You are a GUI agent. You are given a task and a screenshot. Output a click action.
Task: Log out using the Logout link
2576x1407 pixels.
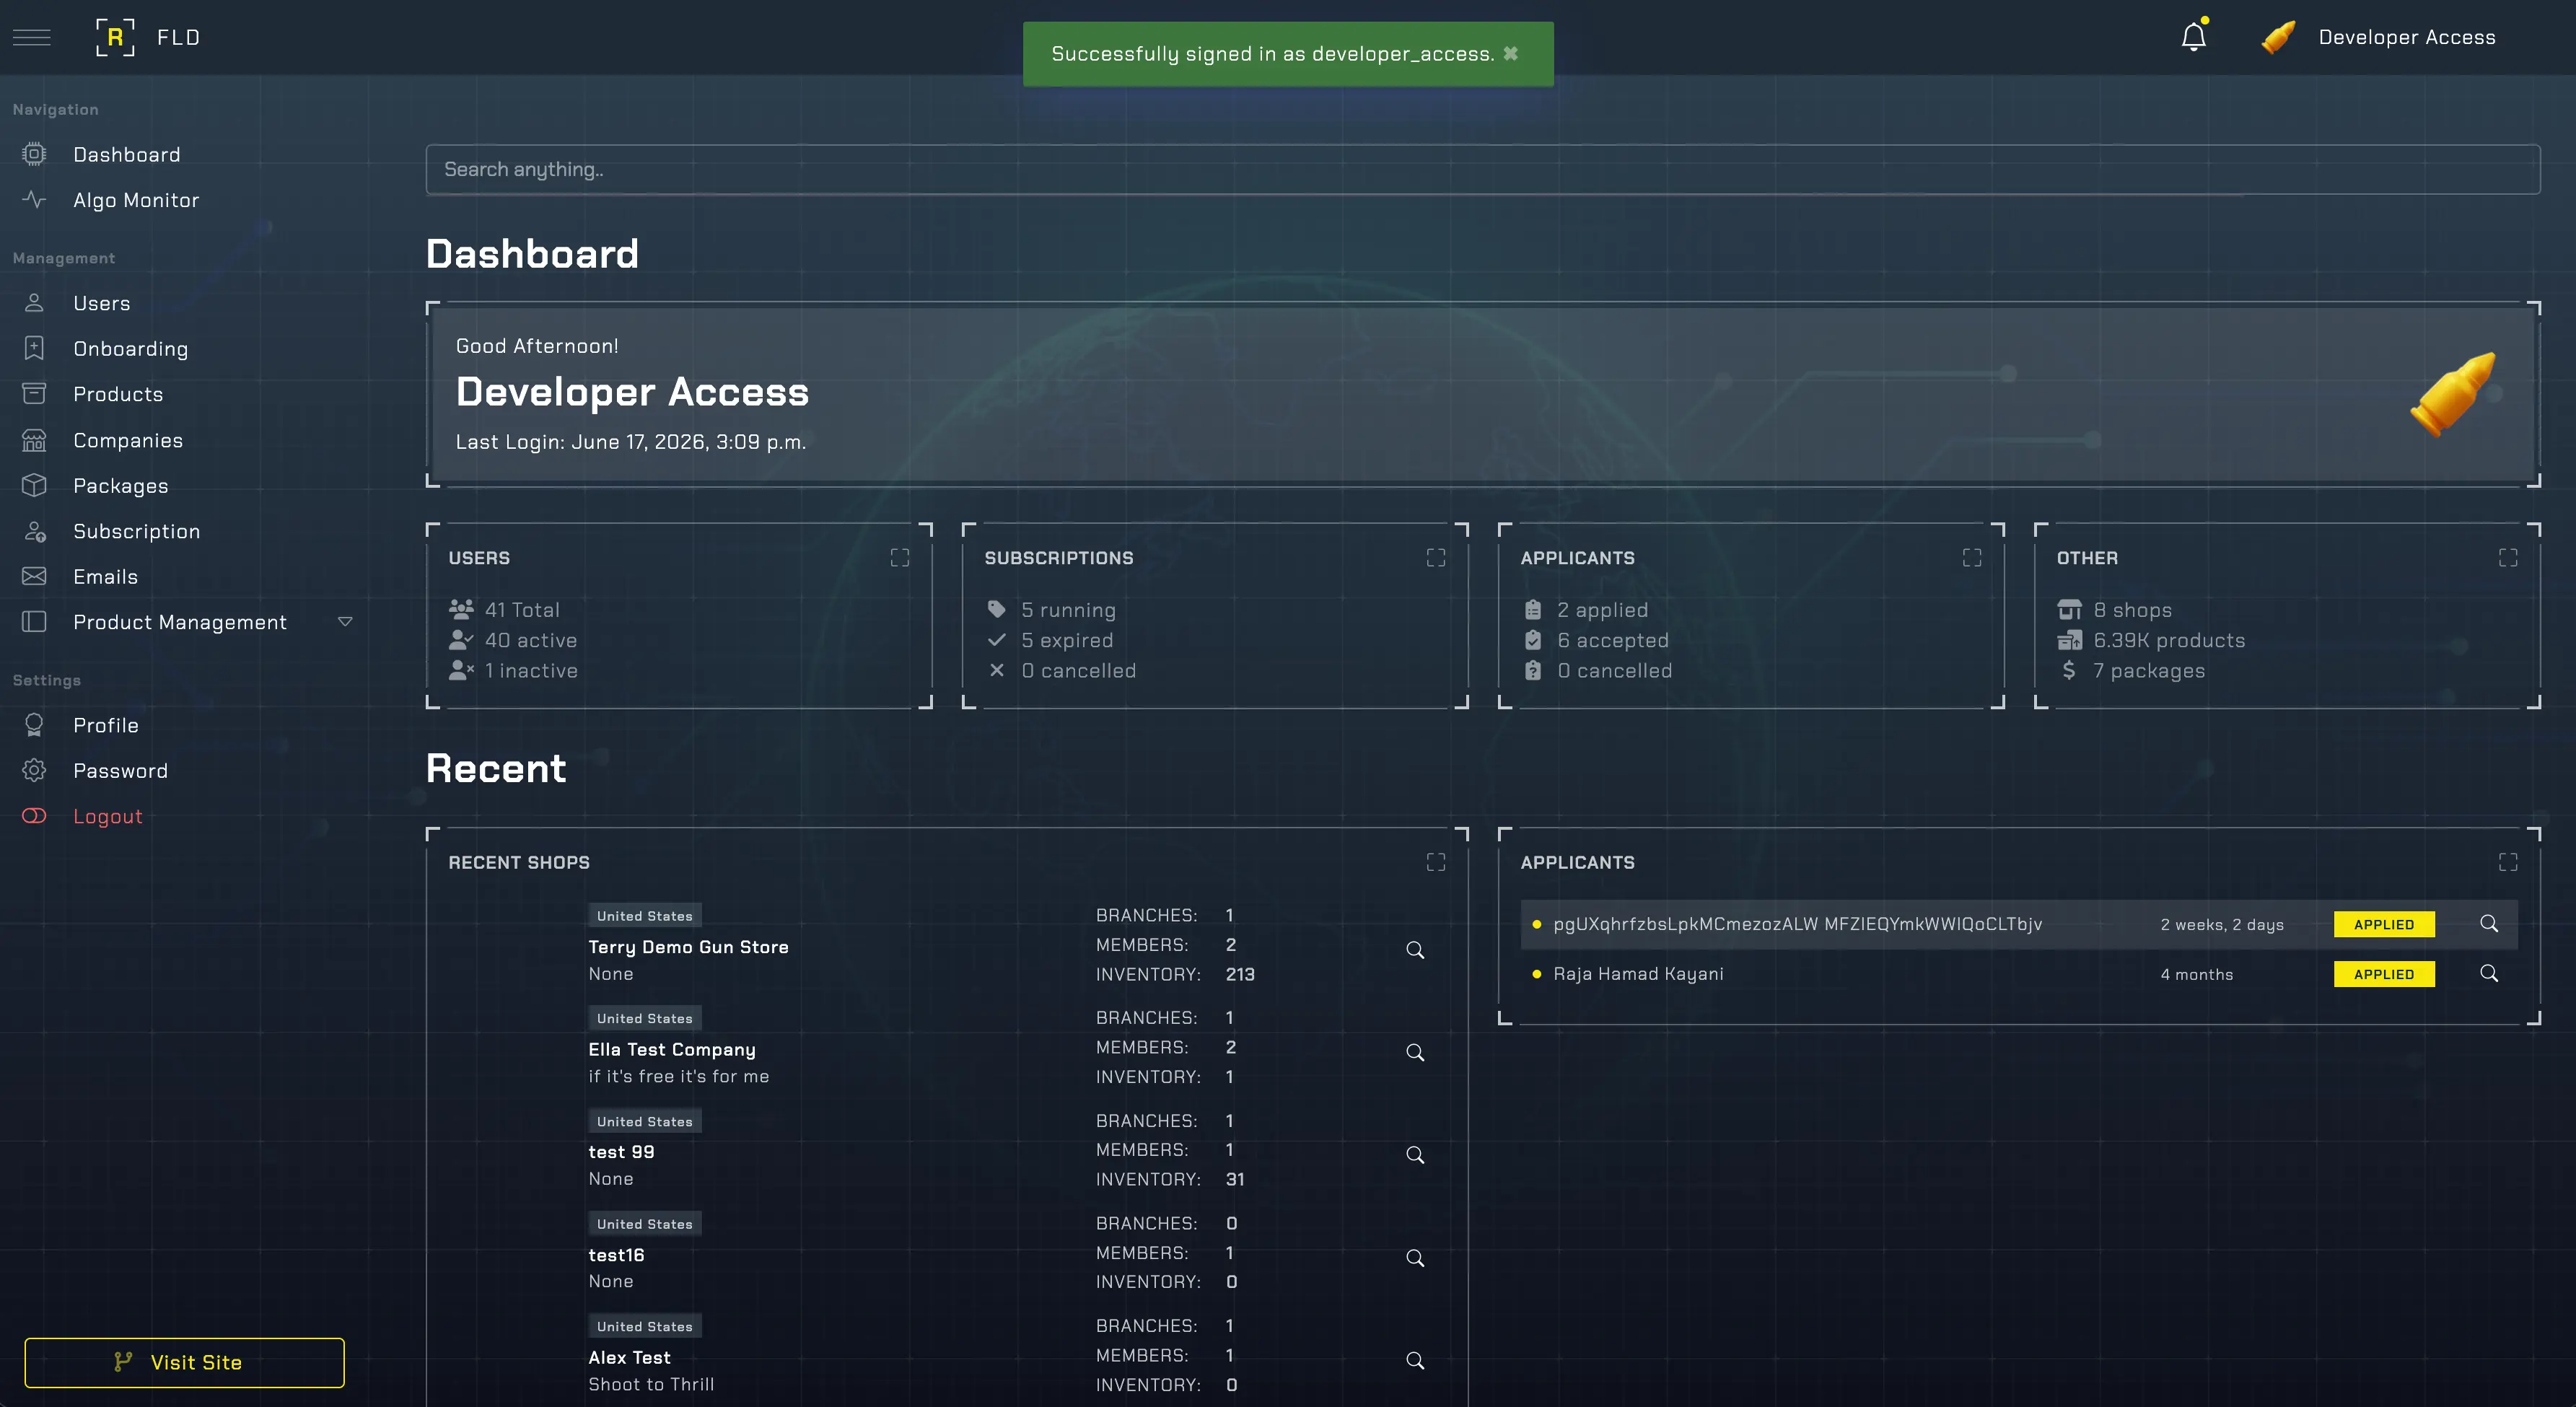(x=107, y=816)
